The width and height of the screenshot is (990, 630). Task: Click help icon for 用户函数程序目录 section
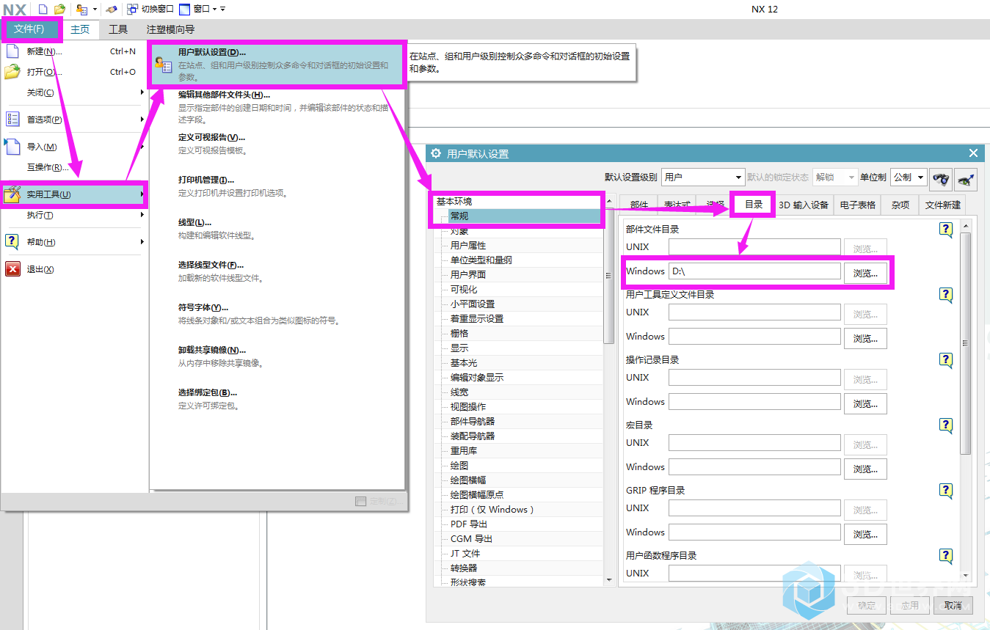(946, 556)
